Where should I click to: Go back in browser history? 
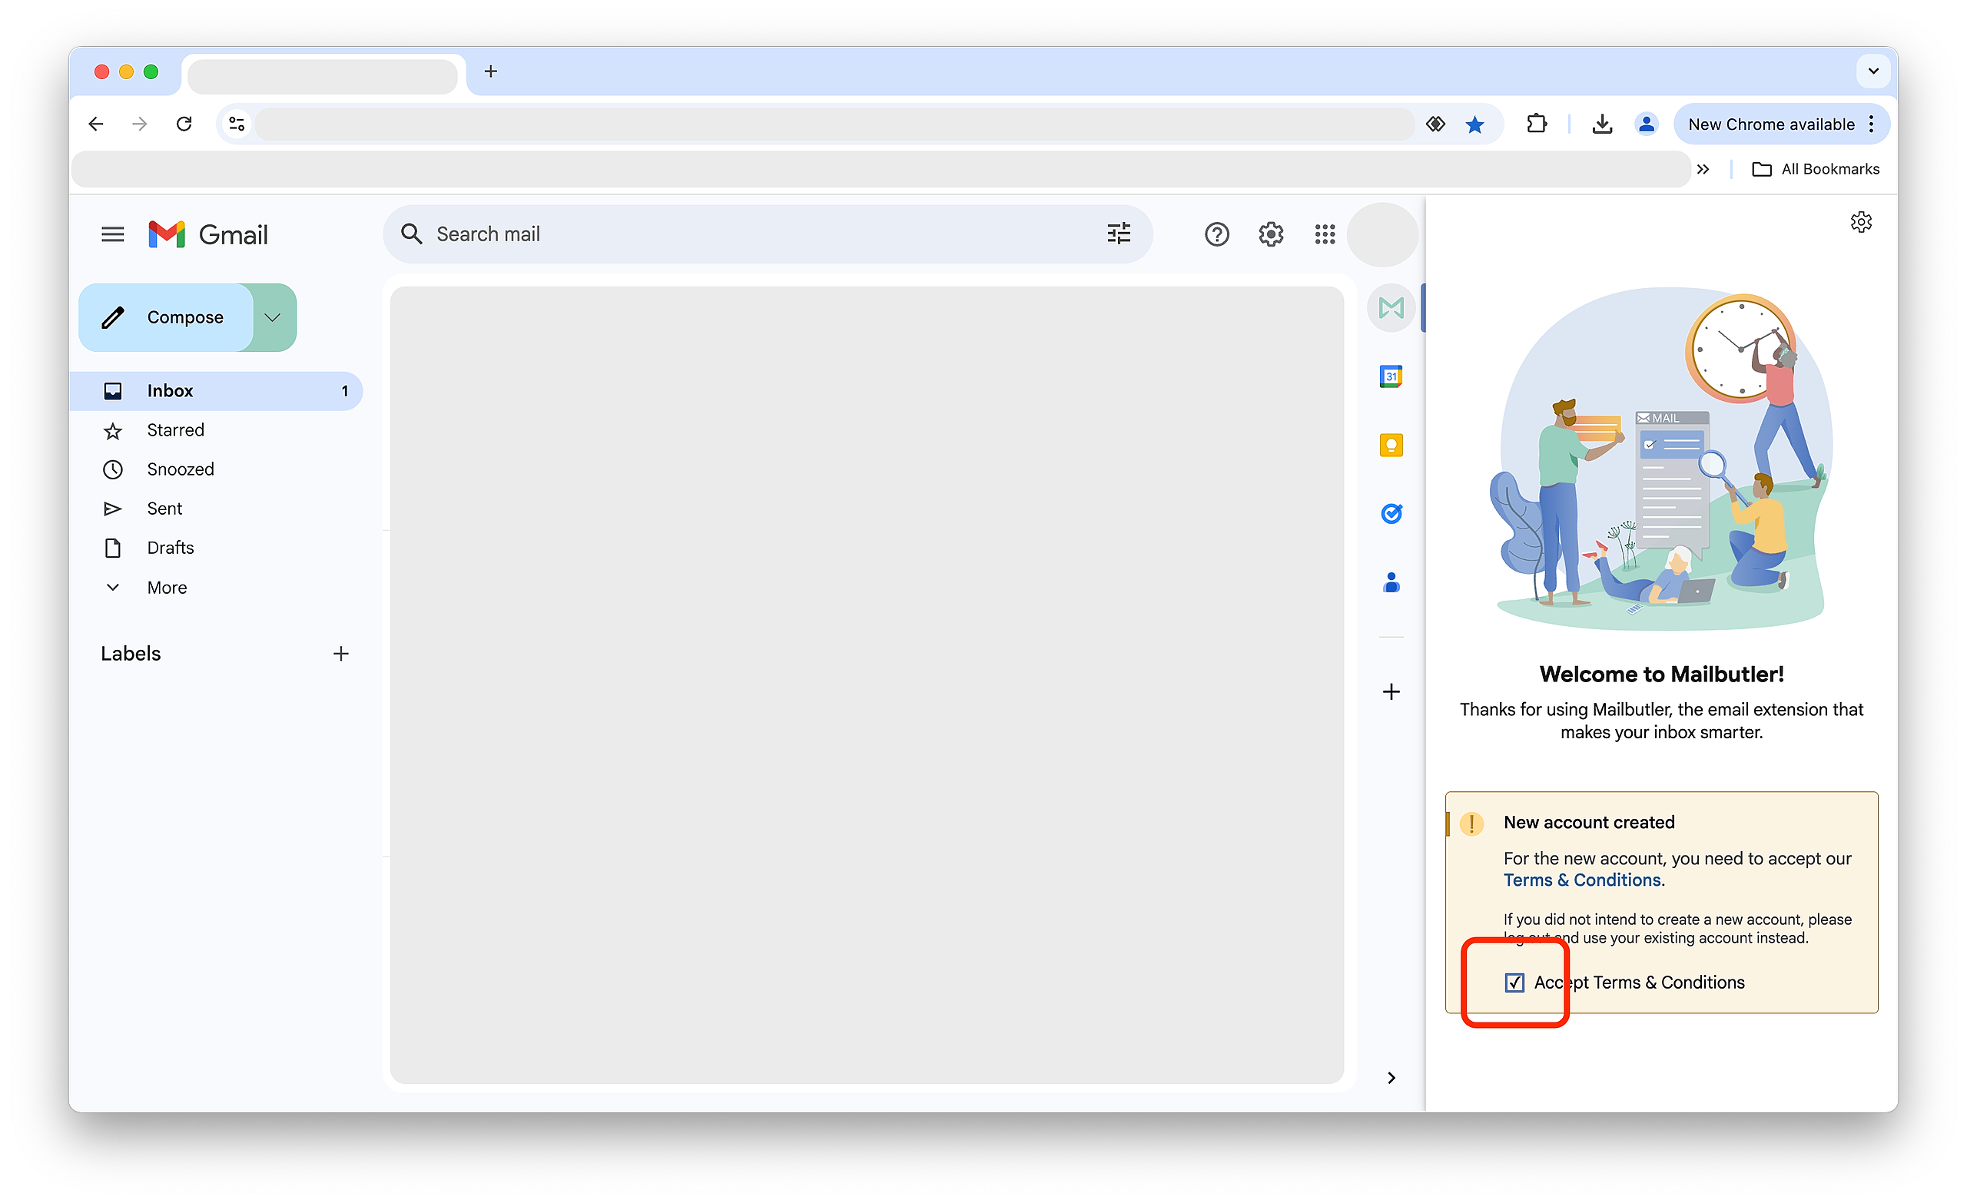pyautogui.click(x=96, y=124)
